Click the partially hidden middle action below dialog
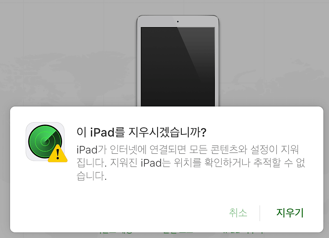The width and height of the screenshot is (329, 238). click(x=178, y=233)
